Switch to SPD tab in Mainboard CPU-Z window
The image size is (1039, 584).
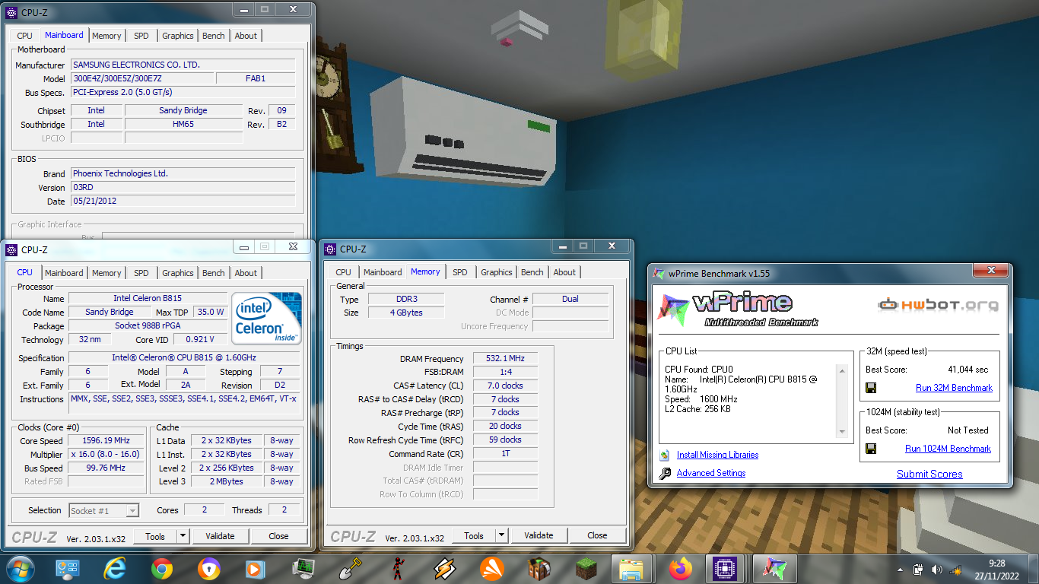click(x=141, y=36)
